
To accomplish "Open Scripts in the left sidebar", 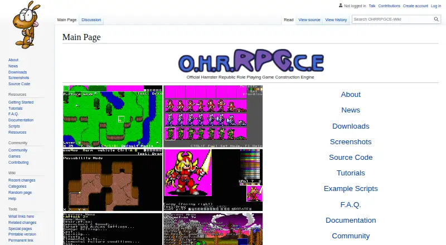I will [14, 126].
